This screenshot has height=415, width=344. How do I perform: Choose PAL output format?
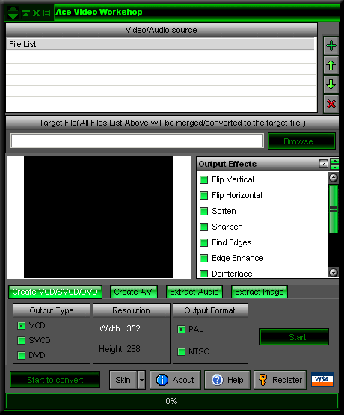[181, 330]
